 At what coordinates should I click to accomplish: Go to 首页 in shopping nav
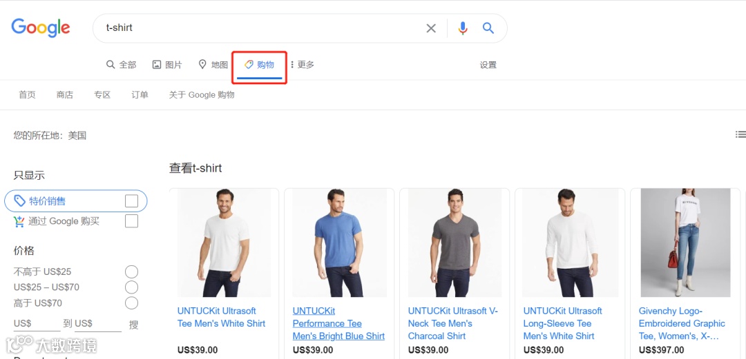pos(27,95)
